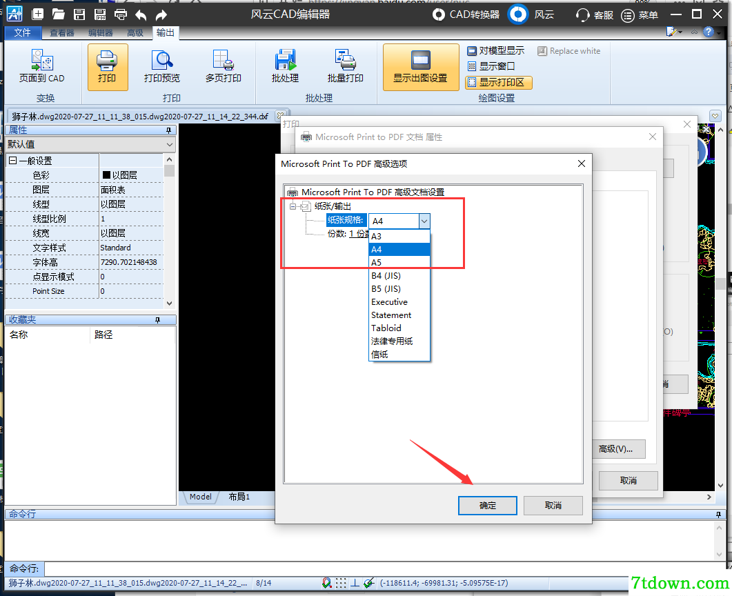Select Executive paper size
Screen dimensions: 732x596
click(x=399, y=302)
